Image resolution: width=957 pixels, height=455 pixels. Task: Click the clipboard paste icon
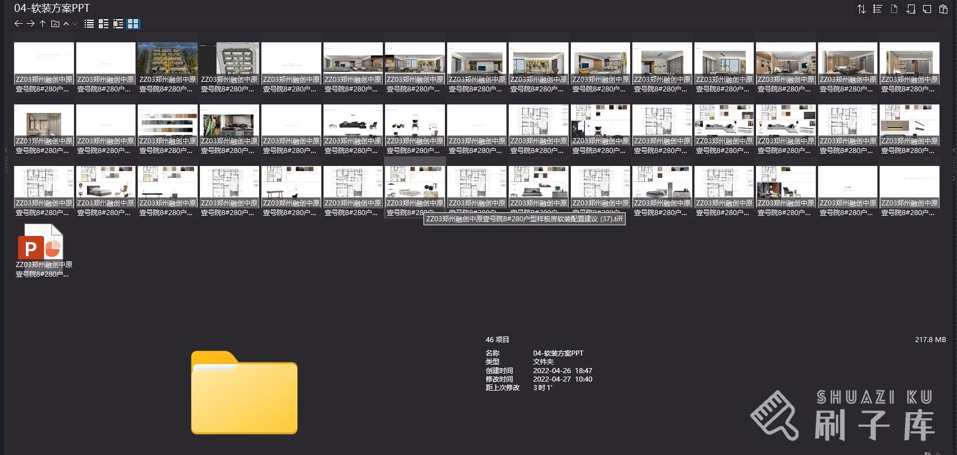pos(943,9)
